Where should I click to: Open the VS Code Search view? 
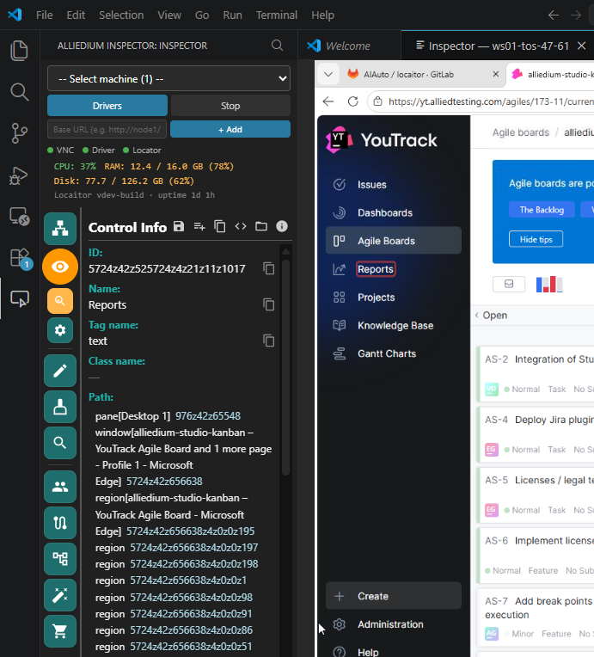click(19, 92)
